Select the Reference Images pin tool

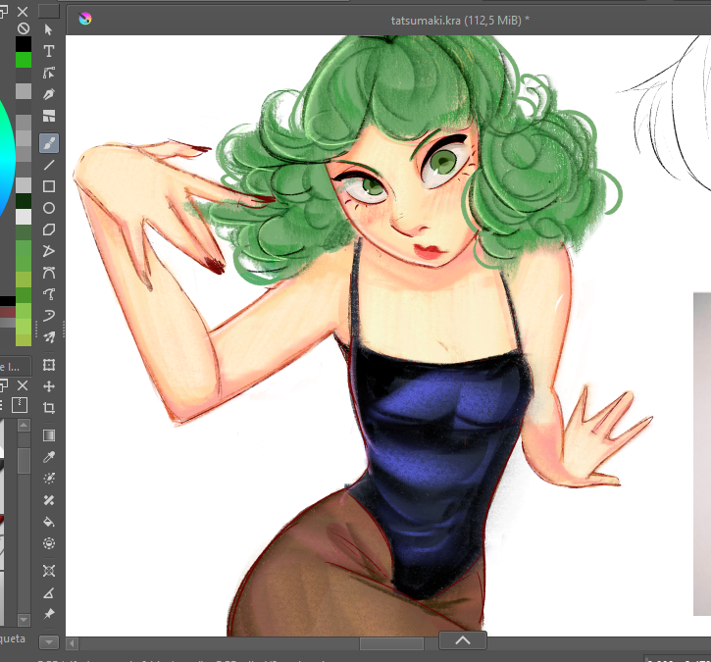pyautogui.click(x=48, y=614)
